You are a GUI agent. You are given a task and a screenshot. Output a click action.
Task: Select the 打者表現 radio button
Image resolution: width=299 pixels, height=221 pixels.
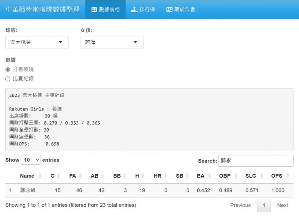8,69
